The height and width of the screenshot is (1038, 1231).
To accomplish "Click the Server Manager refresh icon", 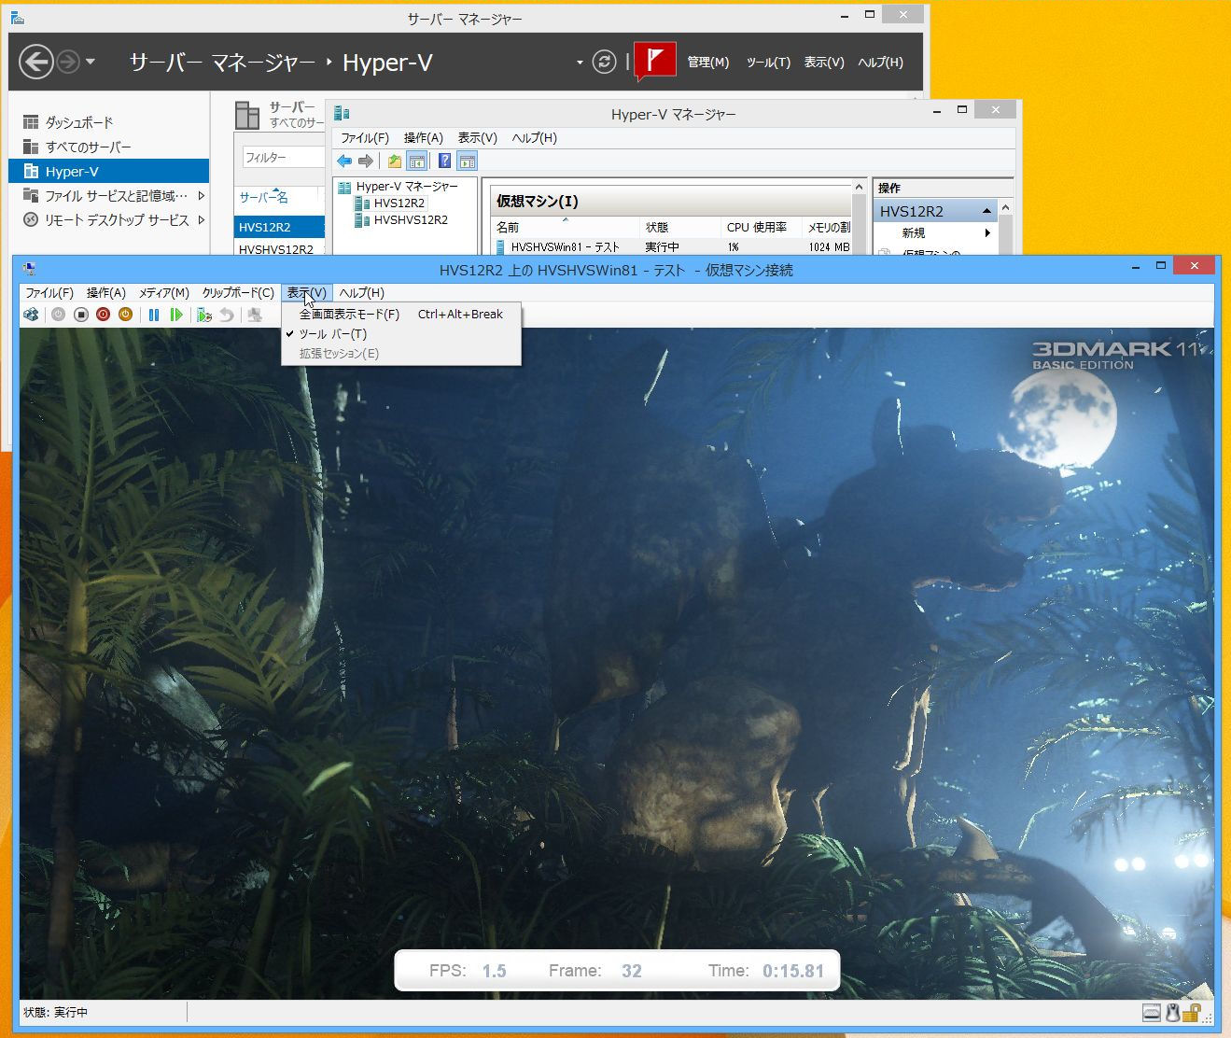I will pyautogui.click(x=605, y=62).
